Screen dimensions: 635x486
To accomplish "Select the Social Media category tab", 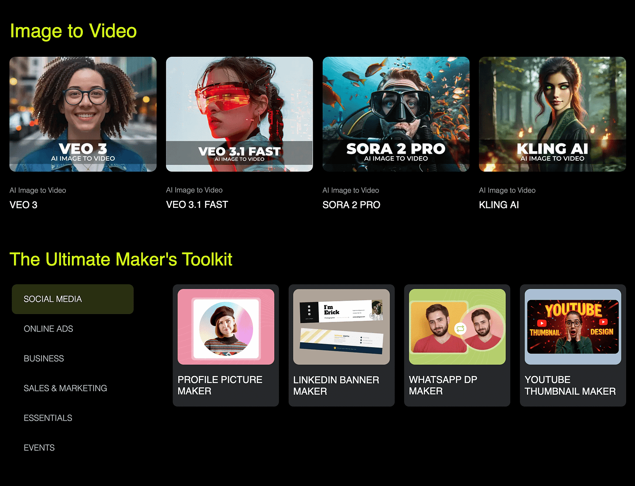I will pyautogui.click(x=73, y=299).
